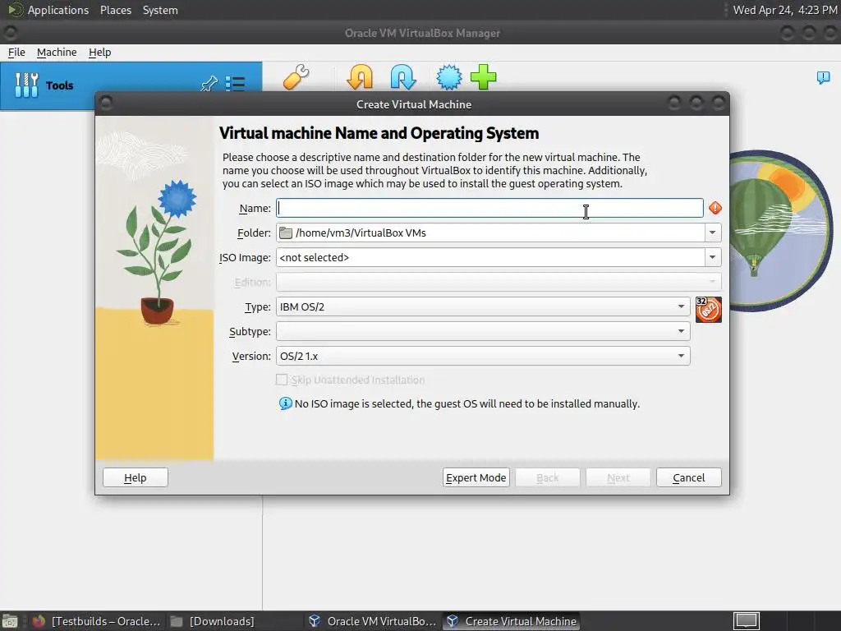Expand the ISO Image dropdown arrow
Image resolution: width=841 pixels, height=631 pixels.
[x=712, y=257]
